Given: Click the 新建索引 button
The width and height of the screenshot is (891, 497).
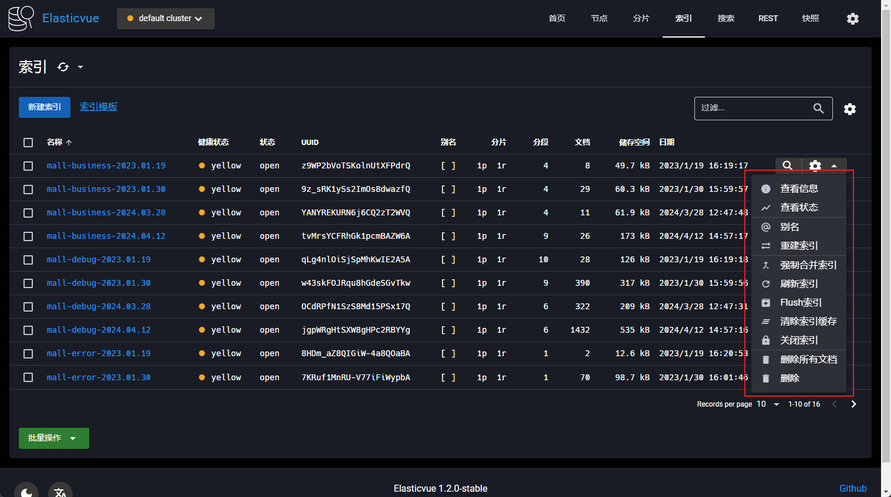Looking at the screenshot, I should click(45, 107).
